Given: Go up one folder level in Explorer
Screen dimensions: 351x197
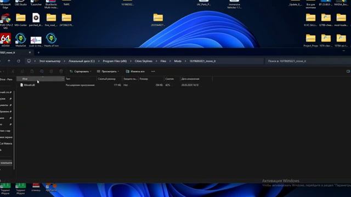Looking at the screenshot, I should 9,61.
